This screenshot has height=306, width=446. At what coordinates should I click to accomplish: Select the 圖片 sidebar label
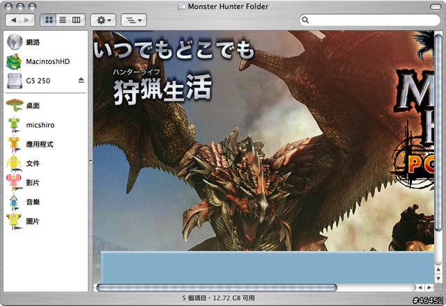coord(33,221)
